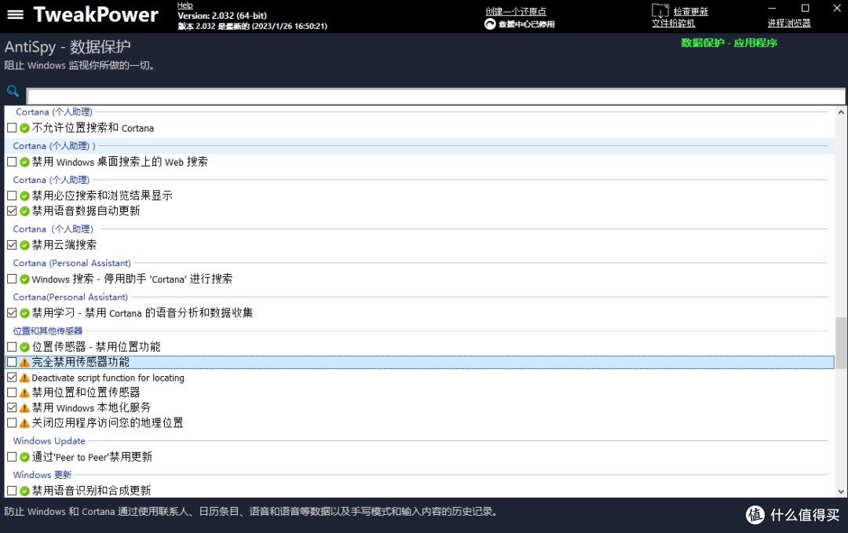
Task: Click the scrollbar up arrow
Action: (x=841, y=112)
